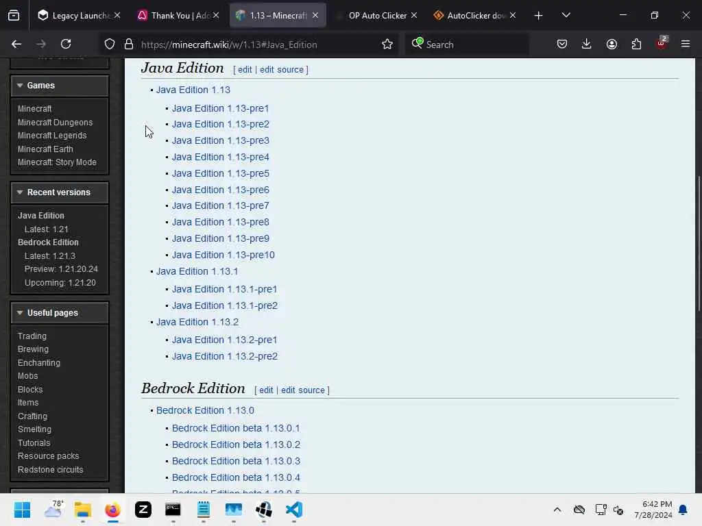The image size is (702, 526).
Task: Bookmark this page with the star icon
Action: coord(387,45)
